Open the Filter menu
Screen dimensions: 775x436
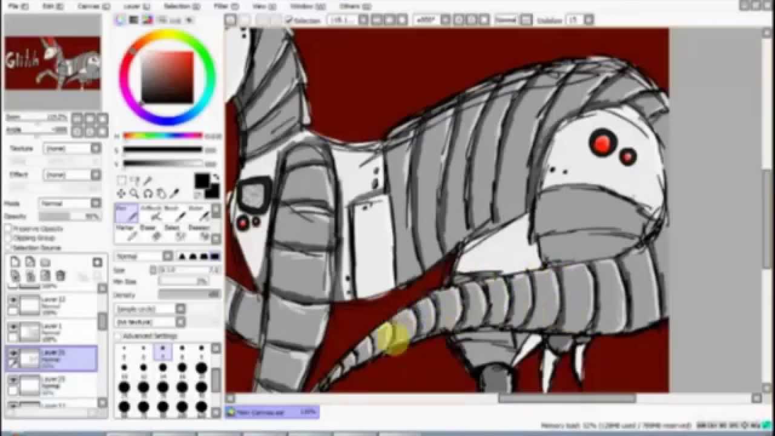[225, 6]
